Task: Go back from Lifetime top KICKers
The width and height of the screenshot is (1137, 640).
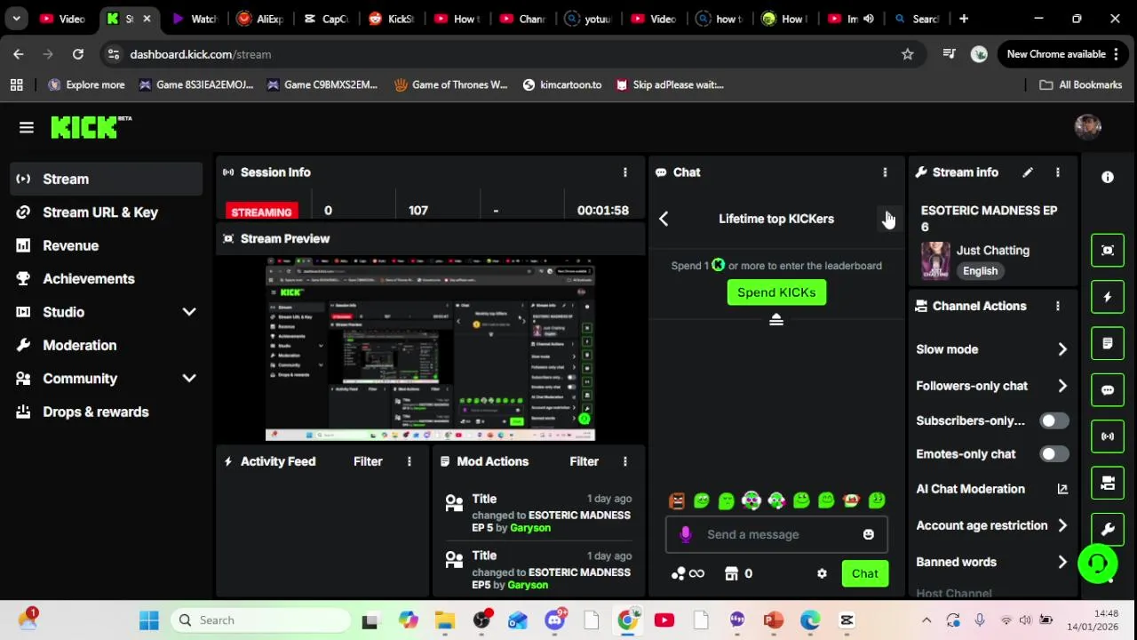Action: (x=664, y=219)
